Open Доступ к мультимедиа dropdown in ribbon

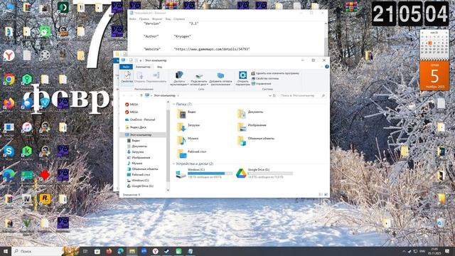(x=179, y=78)
